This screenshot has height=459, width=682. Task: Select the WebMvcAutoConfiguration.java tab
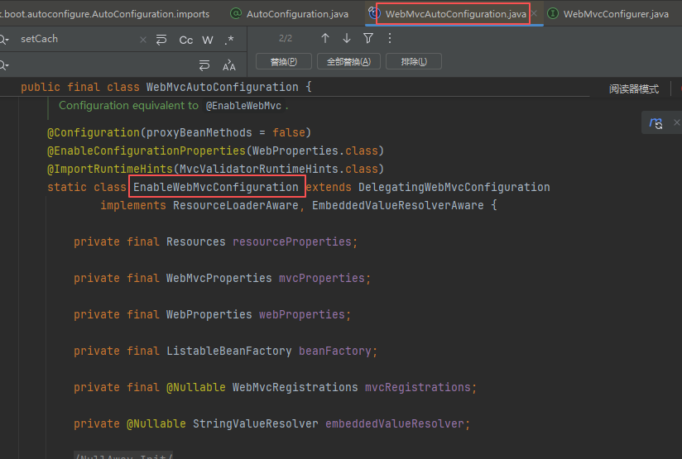[x=455, y=14]
